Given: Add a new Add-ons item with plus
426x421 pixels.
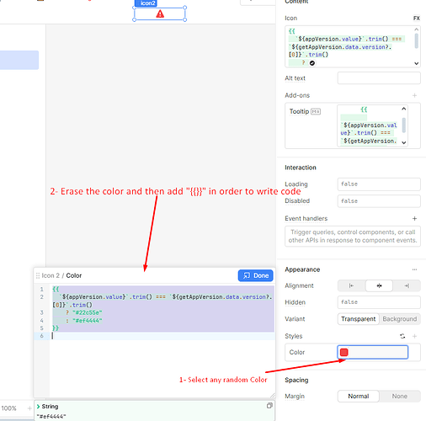Looking at the screenshot, I should (414, 95).
